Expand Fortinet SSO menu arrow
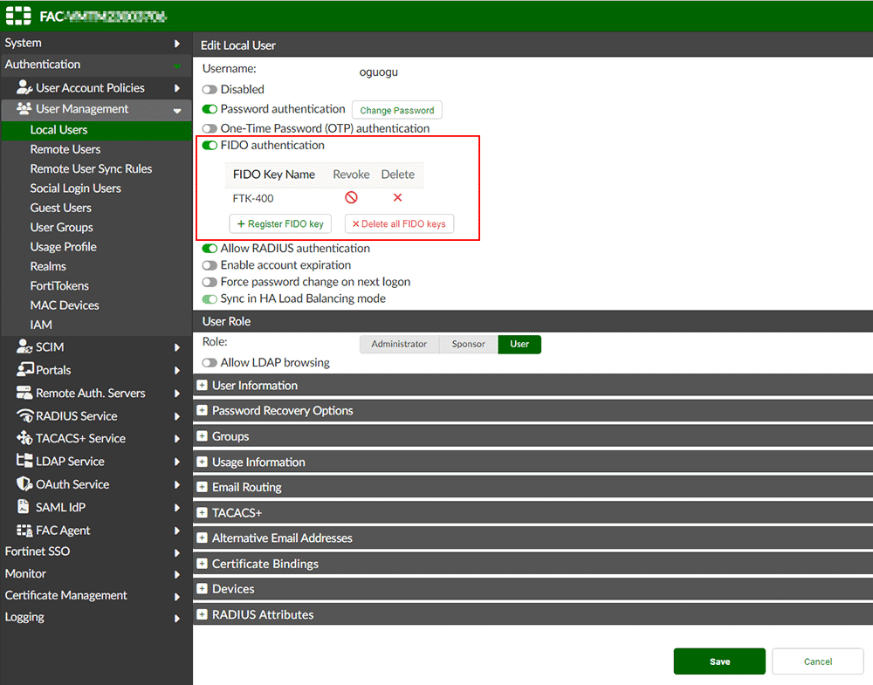The height and width of the screenshot is (685, 873). click(x=176, y=552)
